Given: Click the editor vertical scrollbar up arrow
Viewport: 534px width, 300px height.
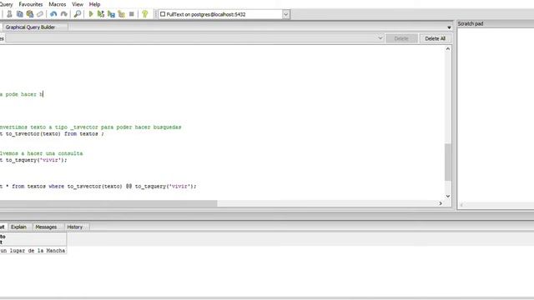Looking at the screenshot, I should pos(448,49).
